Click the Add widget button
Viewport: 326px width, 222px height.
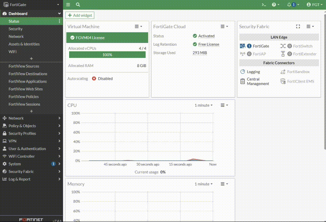80,15
